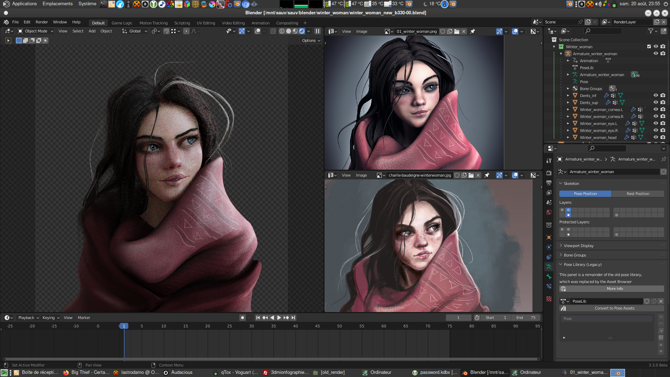670x377 pixels.
Task: Open the Render properties tab
Action: (x=549, y=173)
